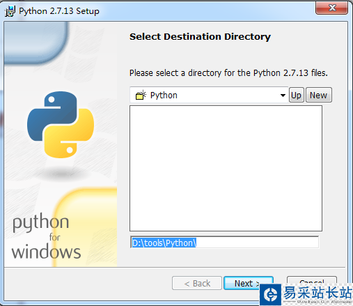The height and width of the screenshot is (306, 353).
Task: Go up one directory with Up button
Action: coord(297,95)
